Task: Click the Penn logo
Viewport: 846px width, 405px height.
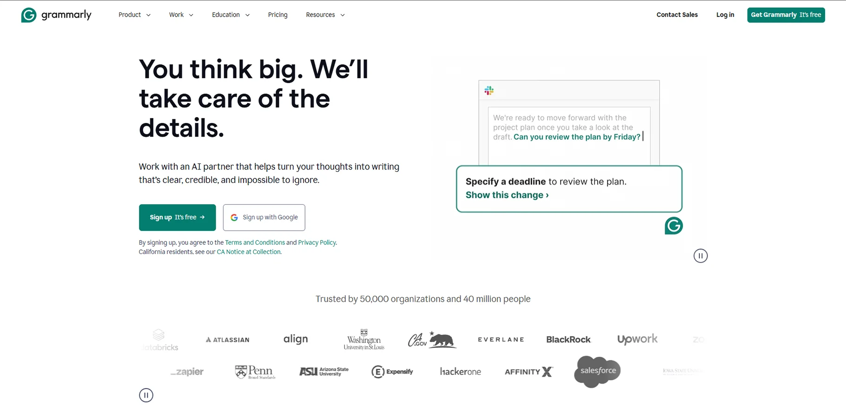Action: pos(255,372)
